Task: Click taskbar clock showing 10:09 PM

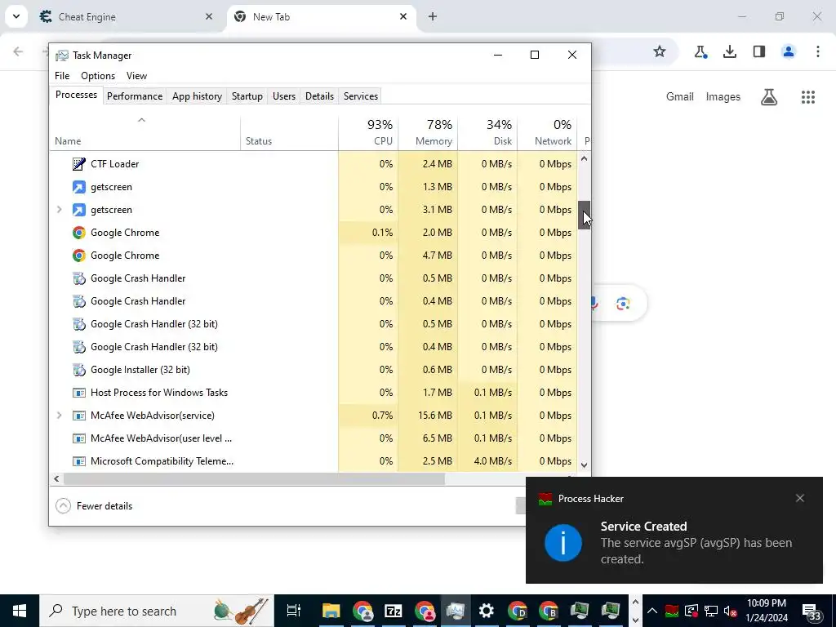Action: 767,611
